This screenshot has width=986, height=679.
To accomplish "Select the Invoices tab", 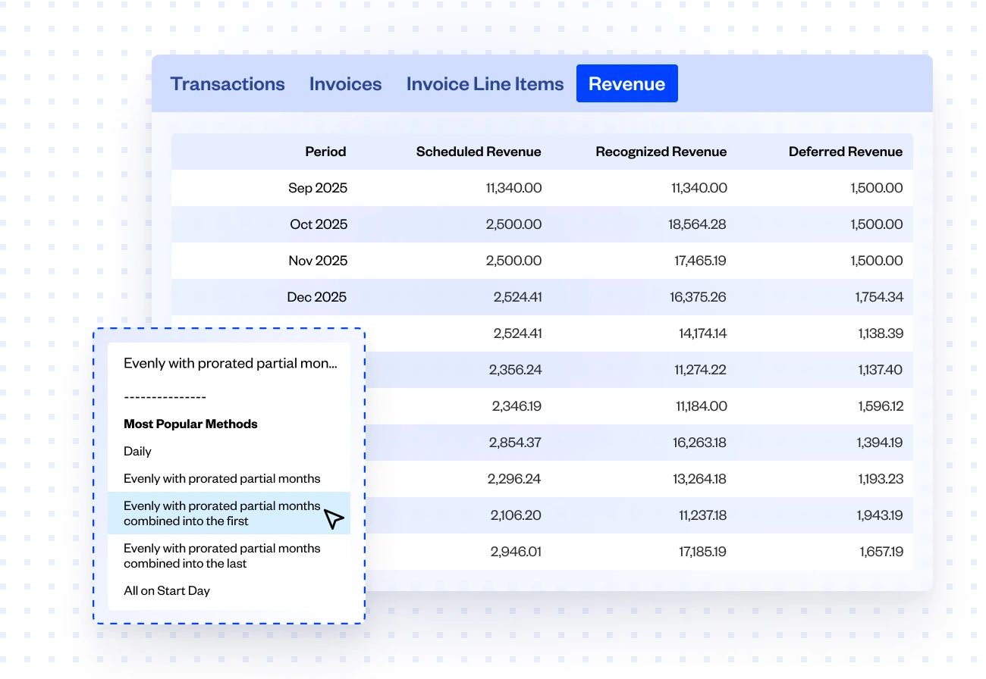I will 344,83.
